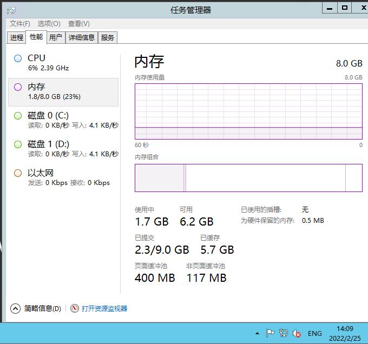Open the 打开资源监视器 link
368x344 pixels.
point(104,308)
